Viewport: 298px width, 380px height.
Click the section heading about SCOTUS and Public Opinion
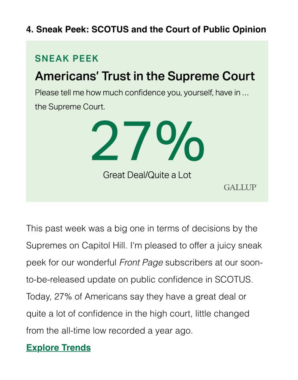point(146,29)
